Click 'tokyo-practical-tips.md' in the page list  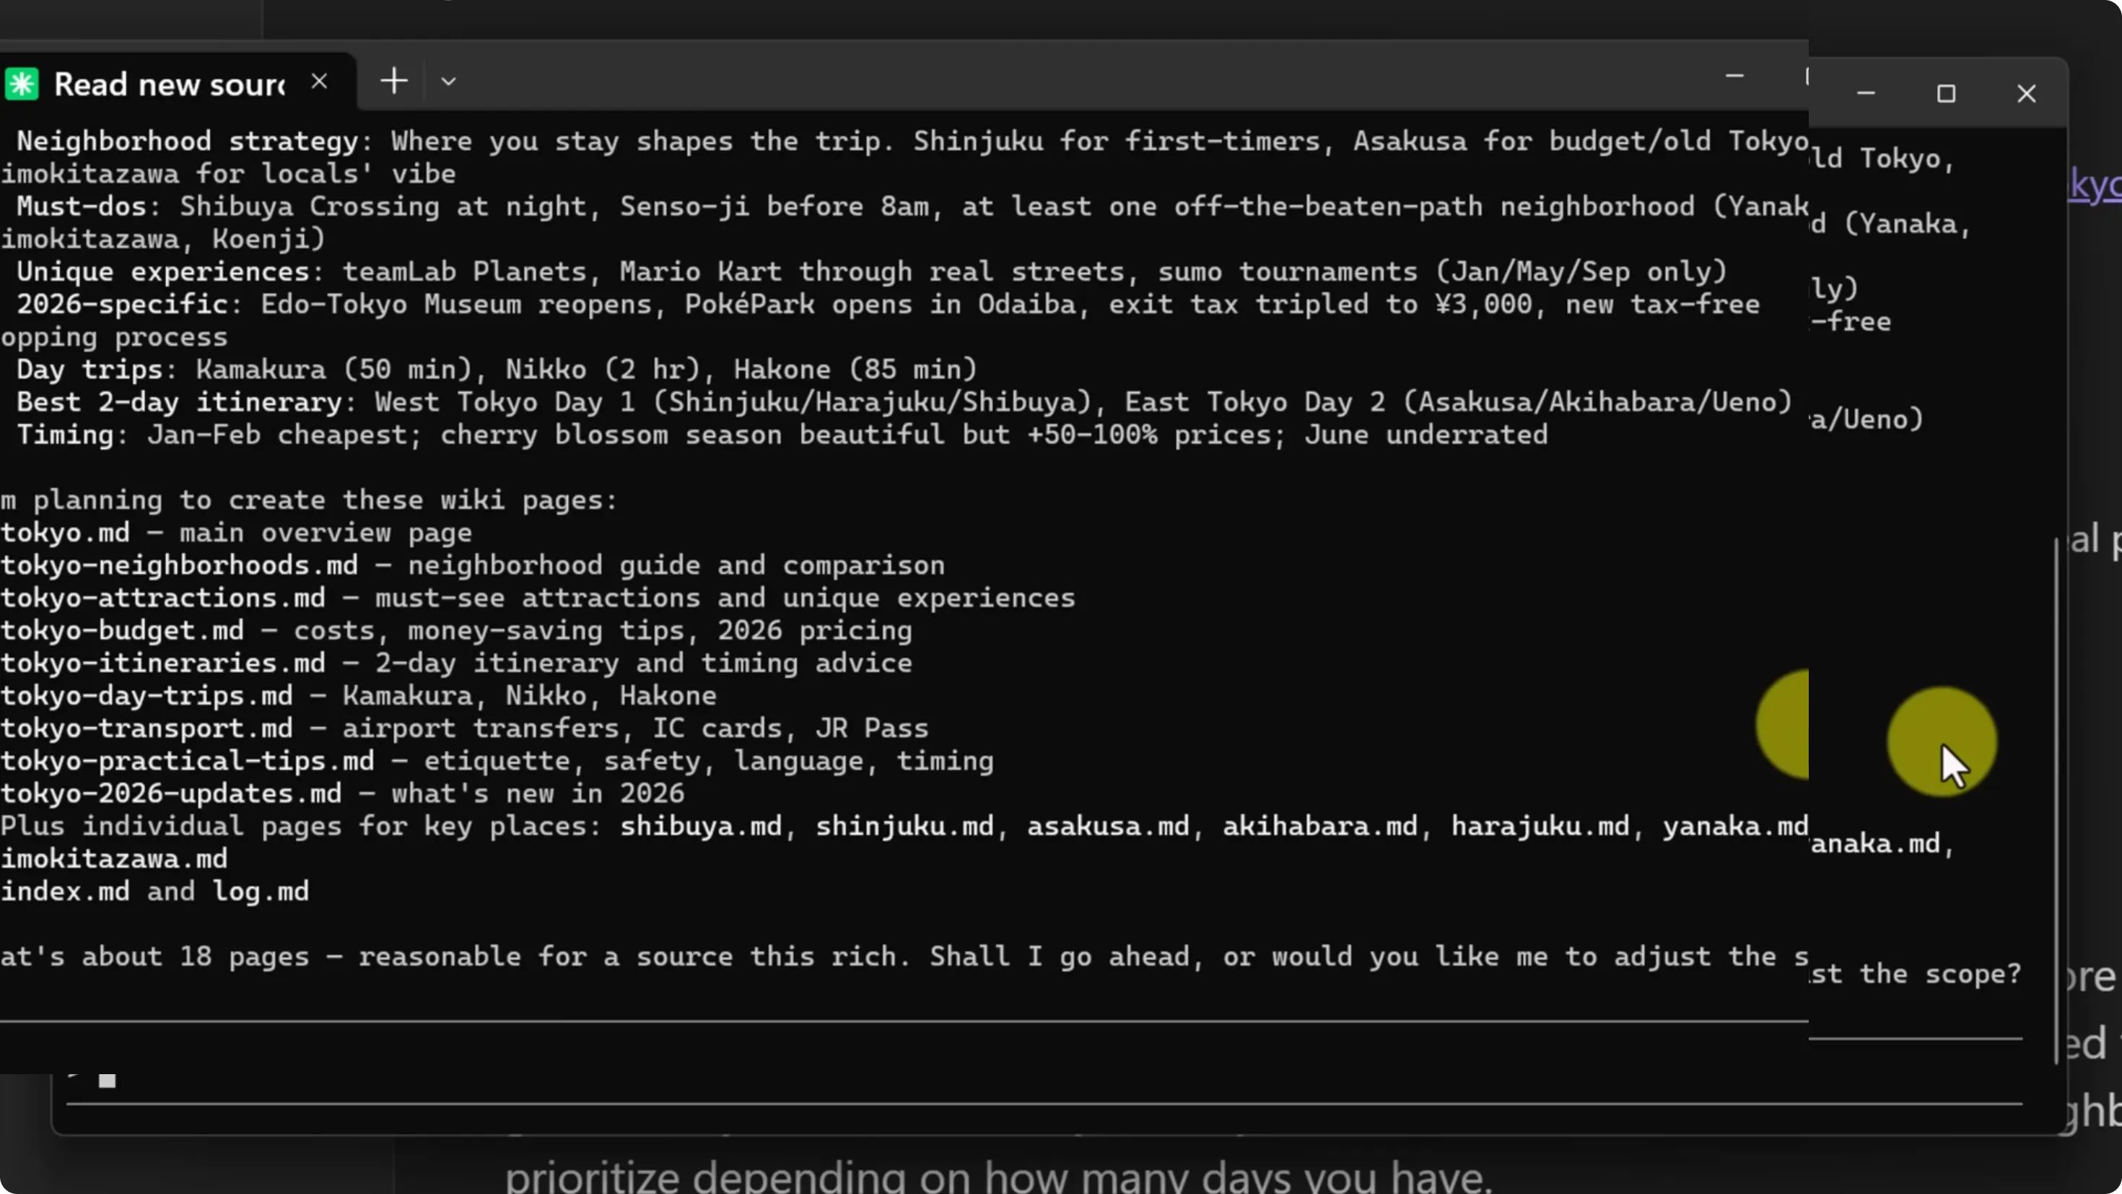(187, 762)
